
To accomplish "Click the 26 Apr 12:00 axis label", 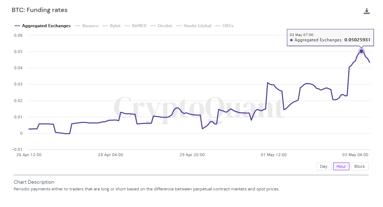I will point(29,155).
